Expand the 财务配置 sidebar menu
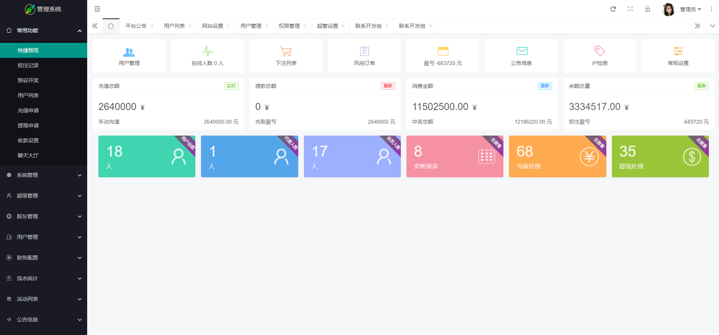The width and height of the screenshot is (719, 335). point(43,258)
